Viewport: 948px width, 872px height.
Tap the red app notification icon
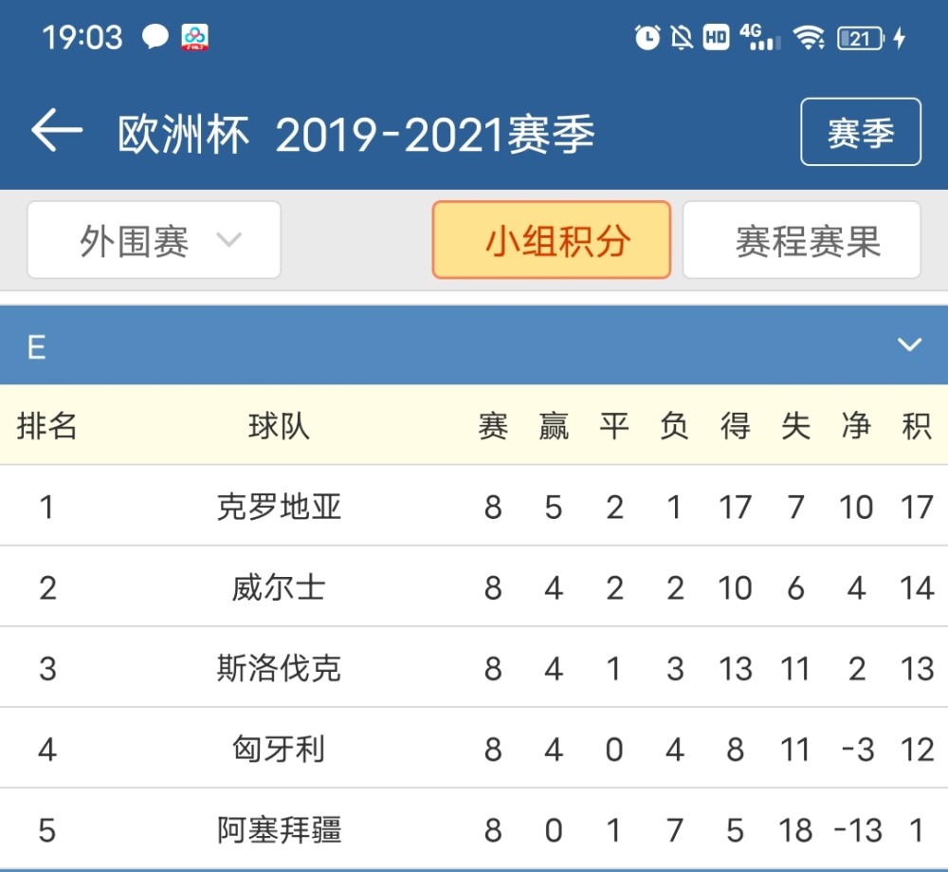pyautogui.click(x=194, y=38)
